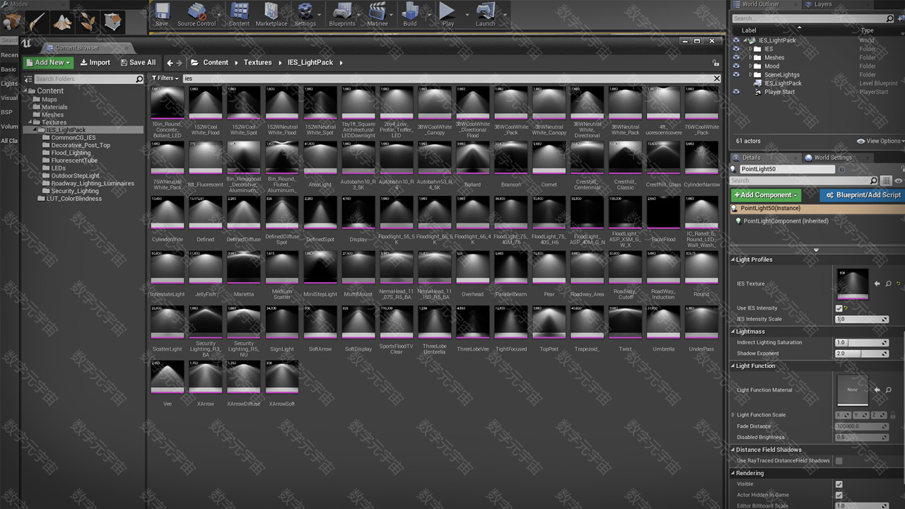
Task: Adjust the Shadow Exponent slider
Action: click(x=862, y=353)
